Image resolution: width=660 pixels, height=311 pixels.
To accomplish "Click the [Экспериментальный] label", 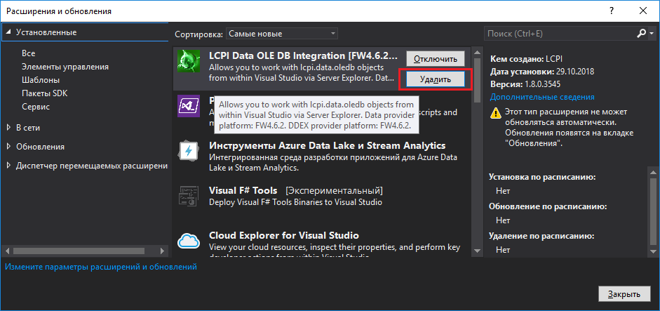I will click(334, 190).
